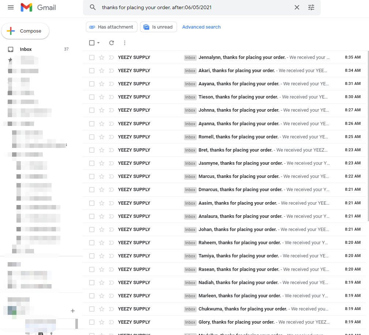This screenshot has height=335, width=369.
Task: Open the email 'Aasim, thanks for placing your order.'
Action: pyautogui.click(x=238, y=203)
